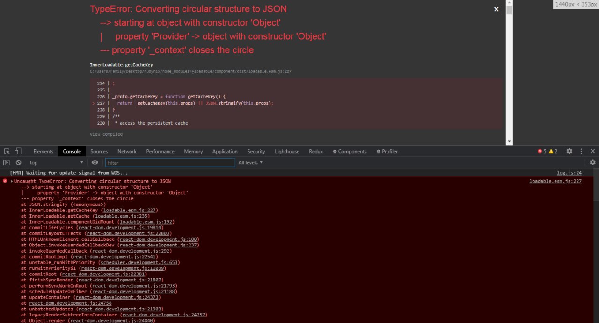Image resolution: width=599 pixels, height=323 pixels.
Task: Open react-dom.development.js:188 link
Action: point(158,239)
